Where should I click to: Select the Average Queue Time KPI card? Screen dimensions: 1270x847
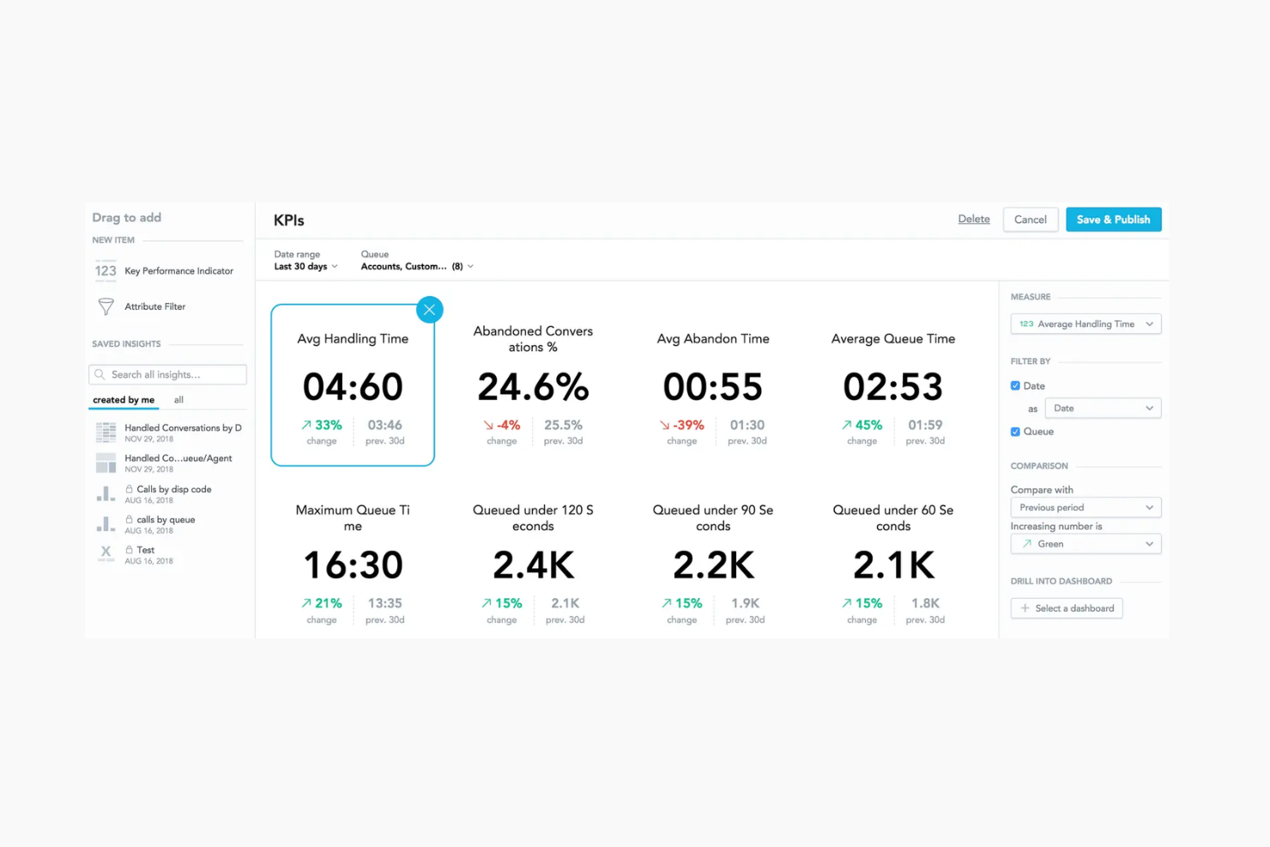893,385
